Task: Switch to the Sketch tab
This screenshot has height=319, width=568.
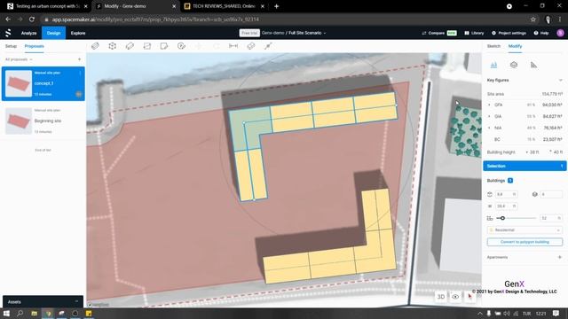Action: tap(493, 46)
